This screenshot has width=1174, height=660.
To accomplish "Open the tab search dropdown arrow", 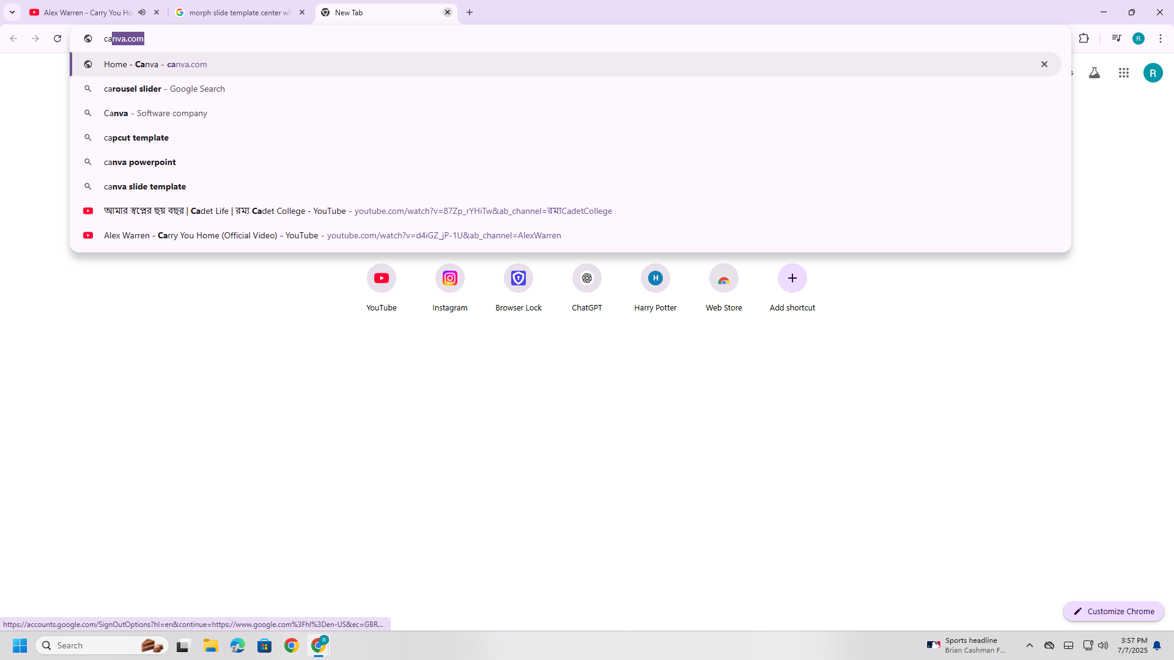I will (x=12, y=12).
